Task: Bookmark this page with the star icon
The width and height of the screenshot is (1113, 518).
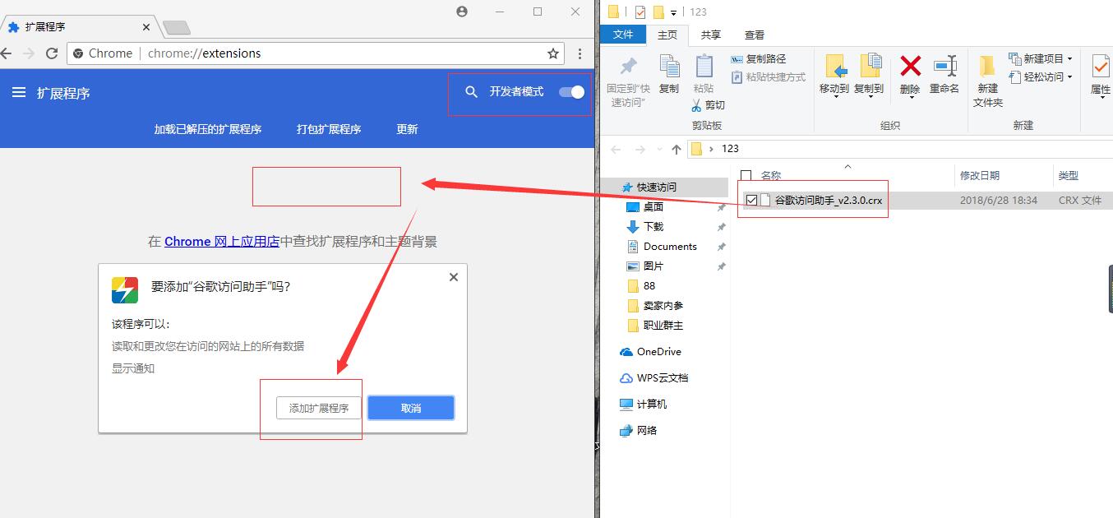Action: [x=553, y=53]
